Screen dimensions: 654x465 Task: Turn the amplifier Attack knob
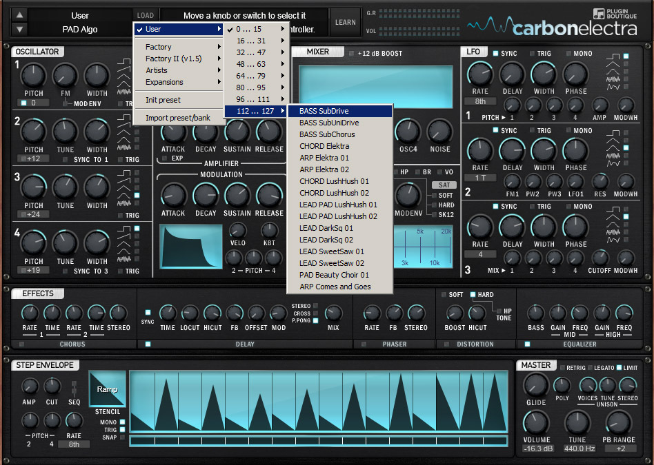(174, 132)
